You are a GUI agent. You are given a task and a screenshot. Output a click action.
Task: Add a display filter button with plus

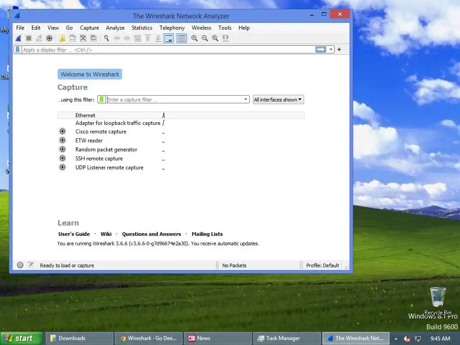[x=339, y=49]
